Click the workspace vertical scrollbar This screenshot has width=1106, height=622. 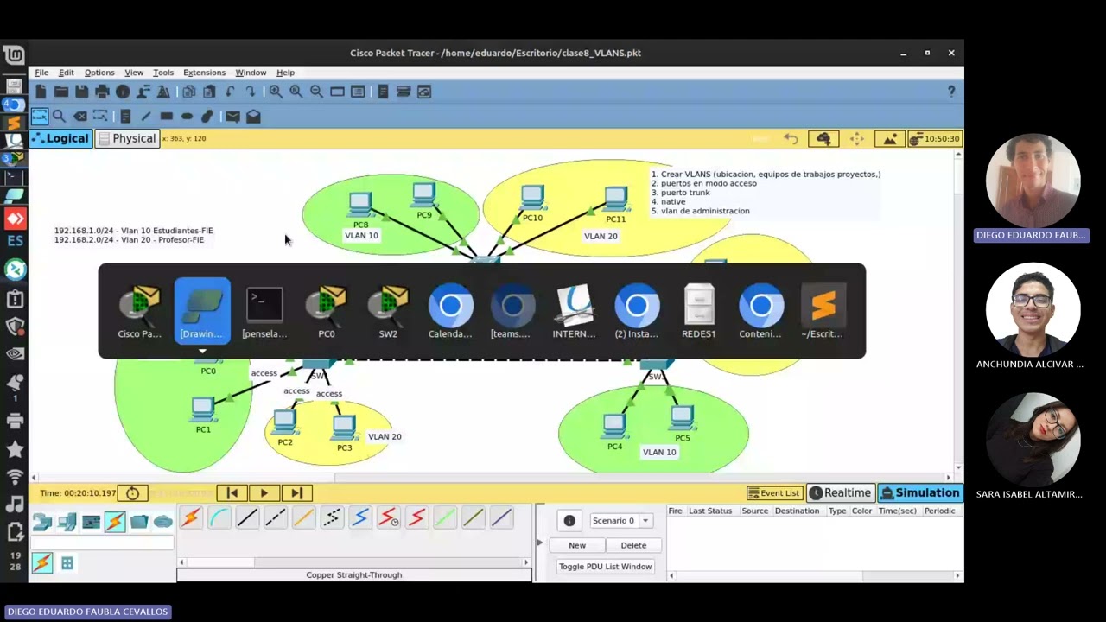point(958,311)
